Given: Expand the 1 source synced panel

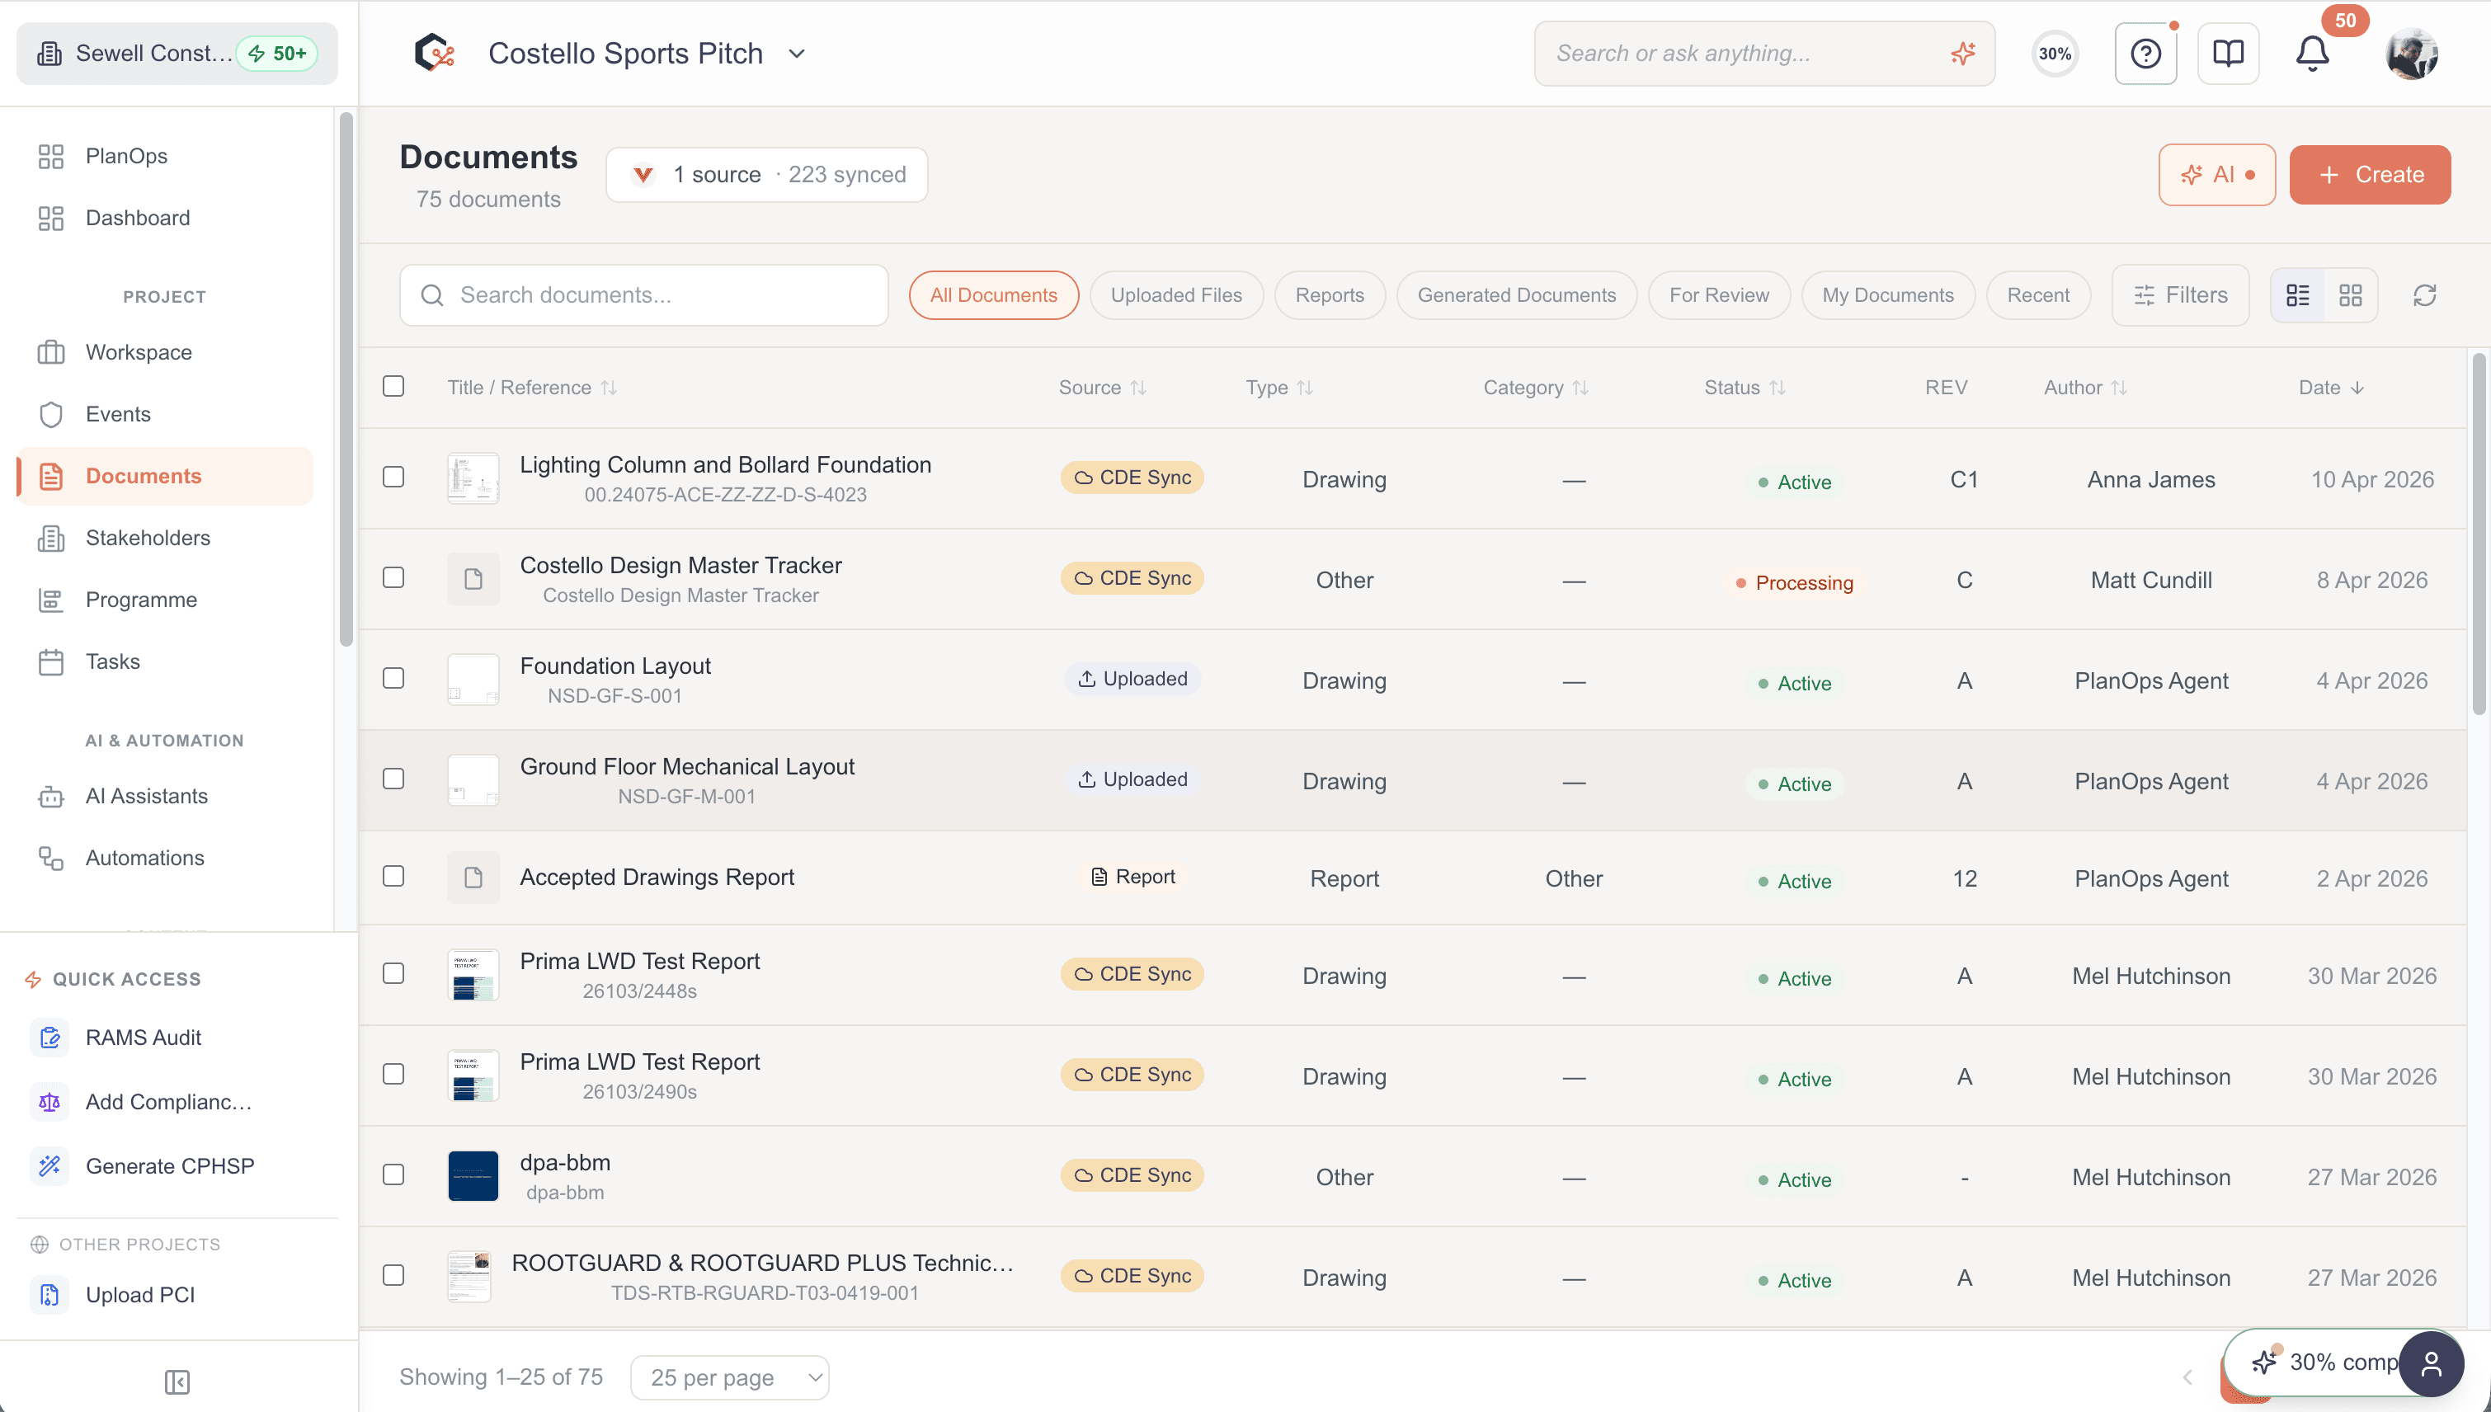Looking at the screenshot, I should pos(767,175).
